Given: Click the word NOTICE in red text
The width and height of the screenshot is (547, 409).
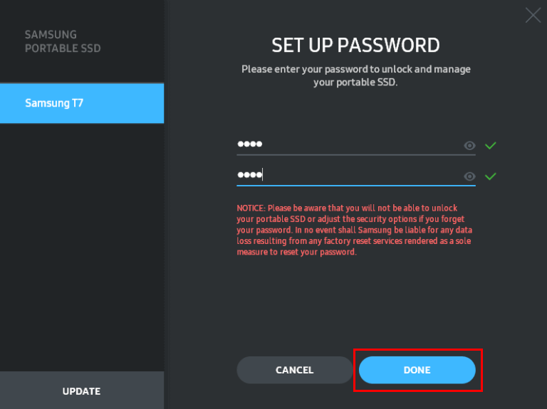Looking at the screenshot, I should (x=251, y=208).
